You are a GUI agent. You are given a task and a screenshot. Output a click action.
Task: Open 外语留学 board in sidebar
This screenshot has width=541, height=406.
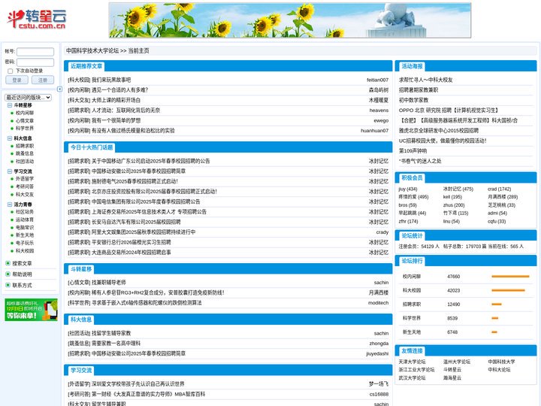(25, 179)
